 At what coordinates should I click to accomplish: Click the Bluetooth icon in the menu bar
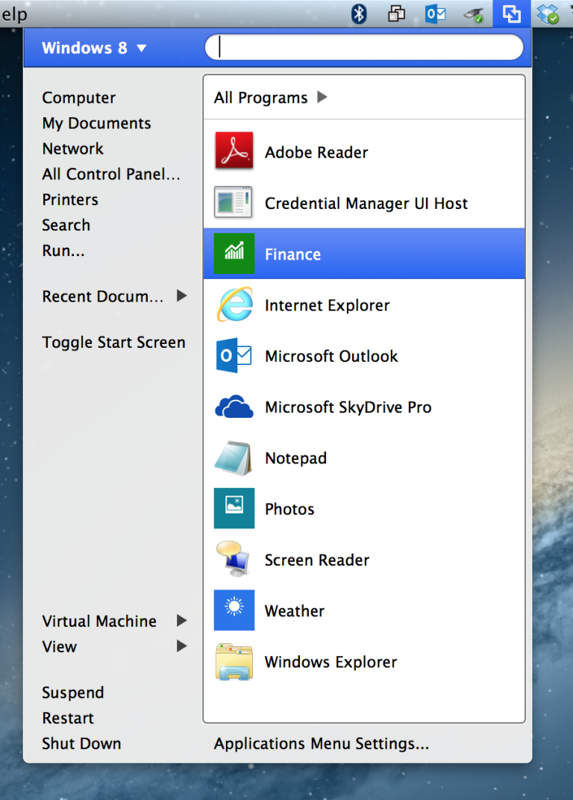[358, 13]
